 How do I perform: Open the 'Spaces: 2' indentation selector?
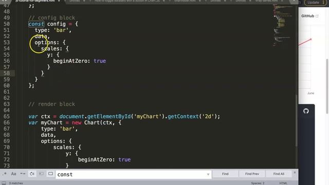click(258, 183)
